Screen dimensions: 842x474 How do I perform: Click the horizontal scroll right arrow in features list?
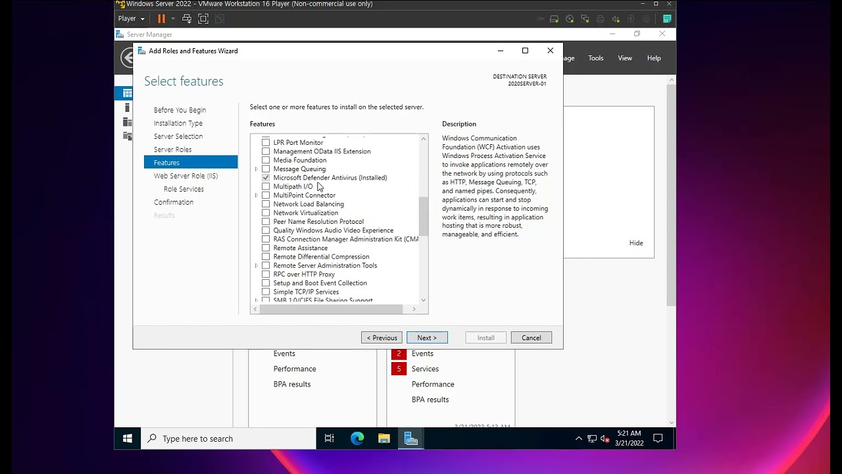click(x=414, y=309)
